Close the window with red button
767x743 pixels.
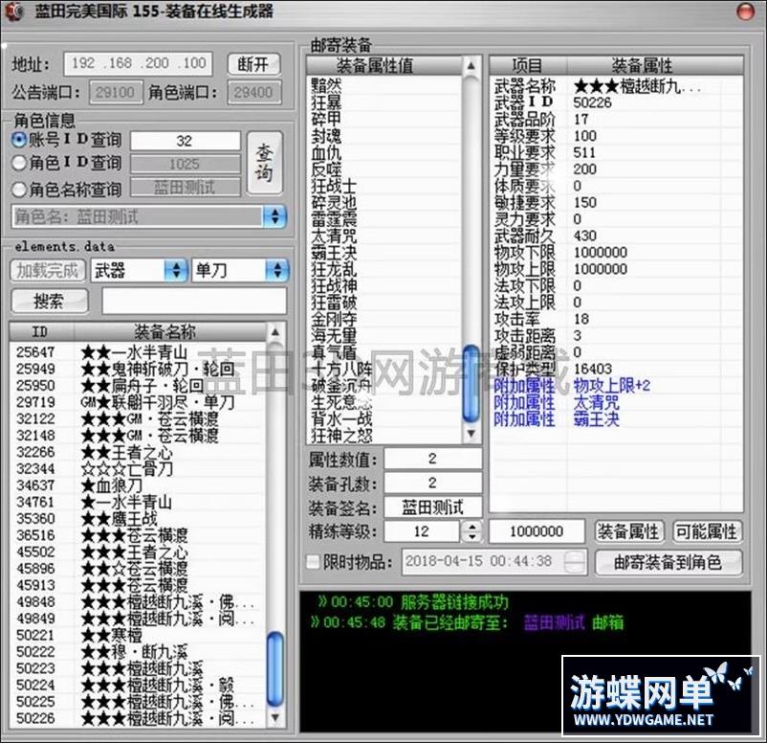[745, 11]
